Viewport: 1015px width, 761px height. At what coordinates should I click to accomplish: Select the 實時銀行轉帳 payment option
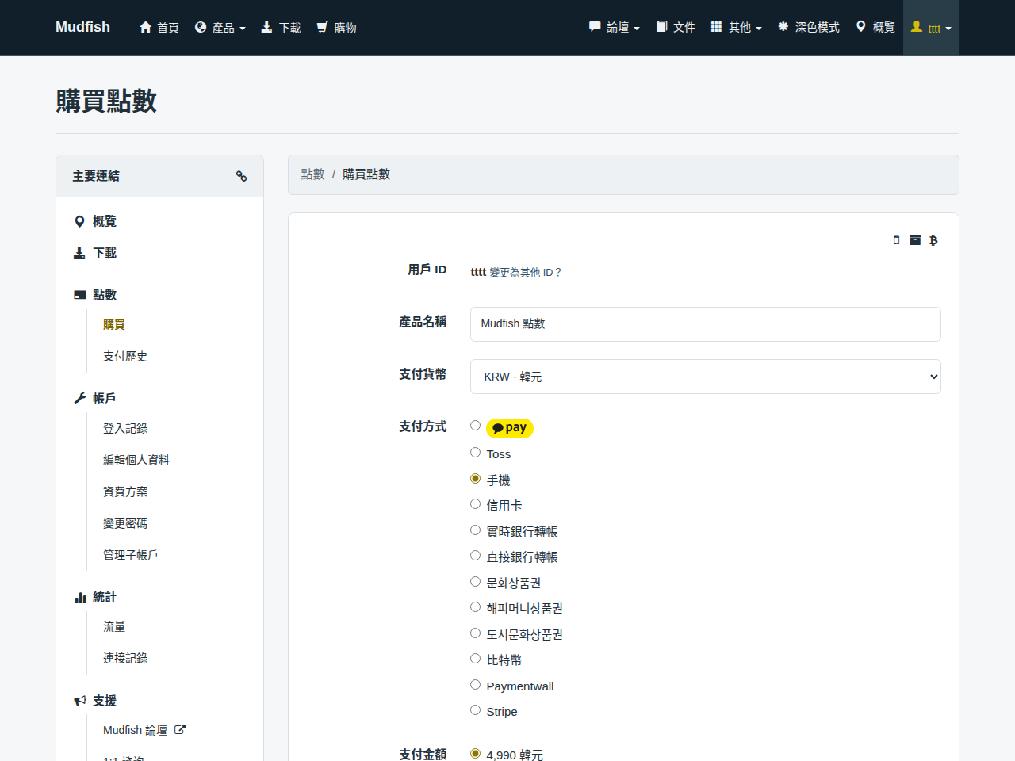tap(475, 530)
